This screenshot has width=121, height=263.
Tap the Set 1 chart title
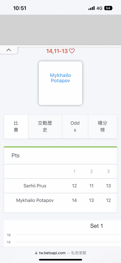[x=97, y=226]
